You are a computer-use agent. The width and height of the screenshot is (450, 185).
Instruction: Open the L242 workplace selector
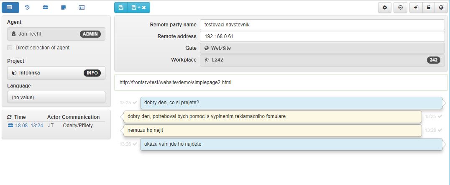point(322,60)
